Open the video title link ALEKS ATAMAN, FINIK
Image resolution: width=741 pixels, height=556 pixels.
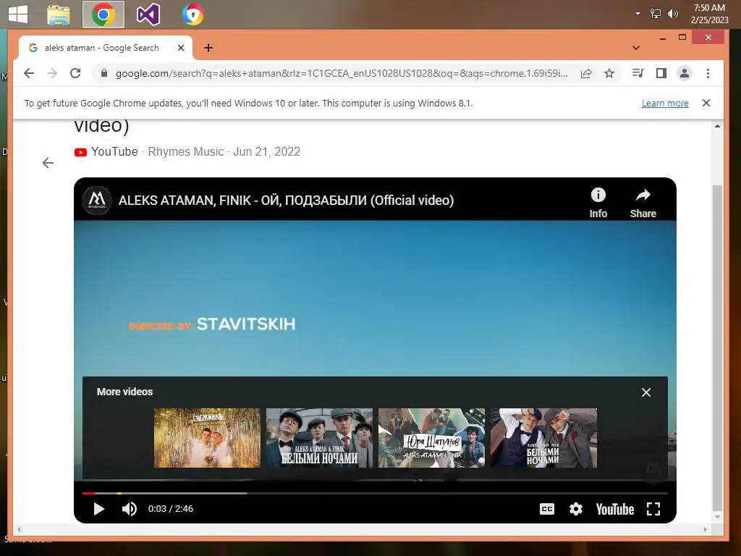(286, 201)
